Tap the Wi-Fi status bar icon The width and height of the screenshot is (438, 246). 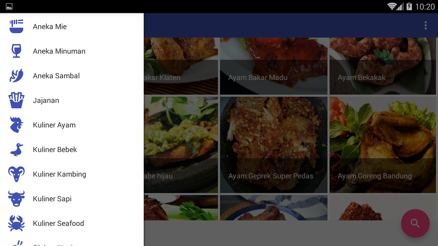[392, 6]
